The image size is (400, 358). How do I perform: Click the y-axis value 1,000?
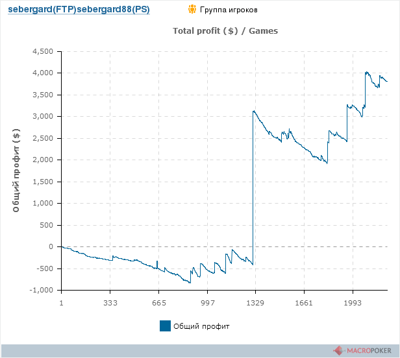43,204
